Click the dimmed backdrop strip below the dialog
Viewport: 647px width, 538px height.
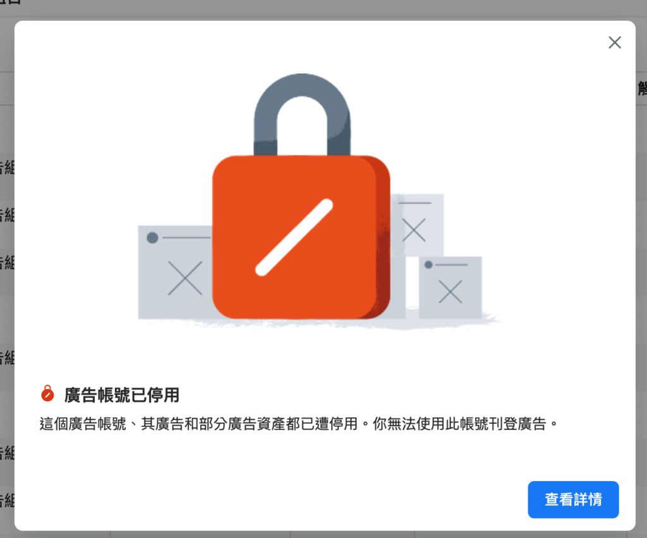(323, 534)
